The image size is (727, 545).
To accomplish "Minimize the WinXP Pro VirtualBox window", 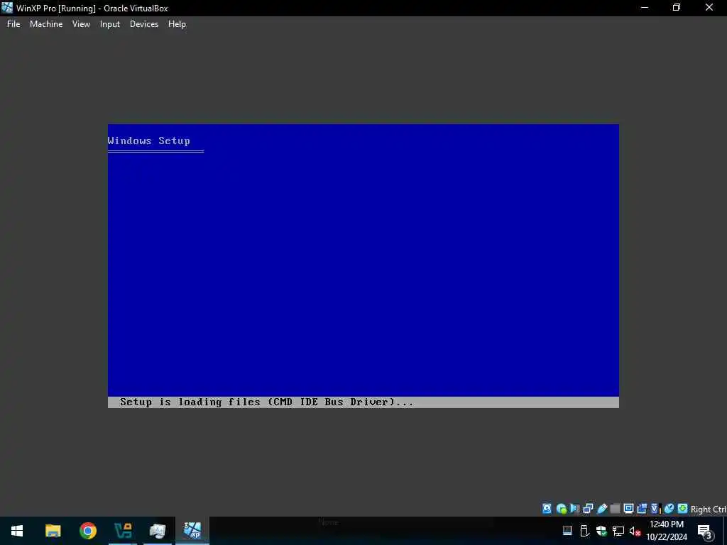I will pyautogui.click(x=645, y=8).
